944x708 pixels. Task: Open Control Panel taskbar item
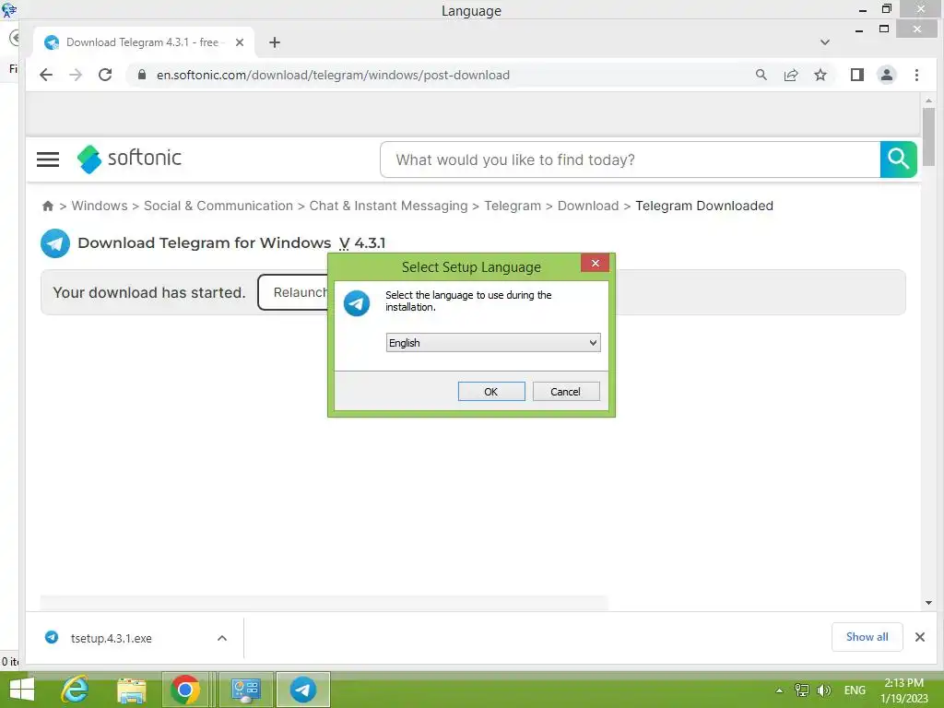[x=245, y=690]
